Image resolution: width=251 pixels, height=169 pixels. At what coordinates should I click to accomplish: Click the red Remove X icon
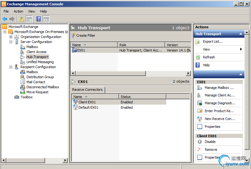[199, 149]
